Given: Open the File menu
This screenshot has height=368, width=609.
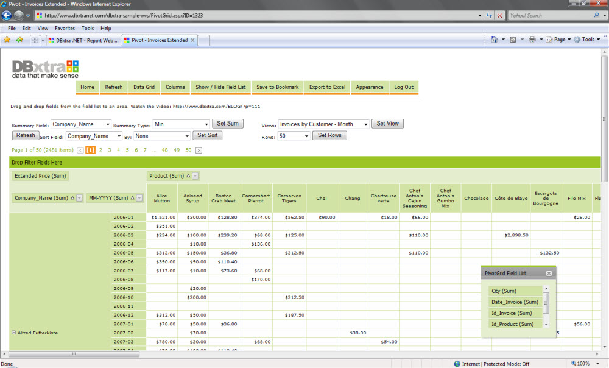Looking at the screenshot, I should pos(12,29).
